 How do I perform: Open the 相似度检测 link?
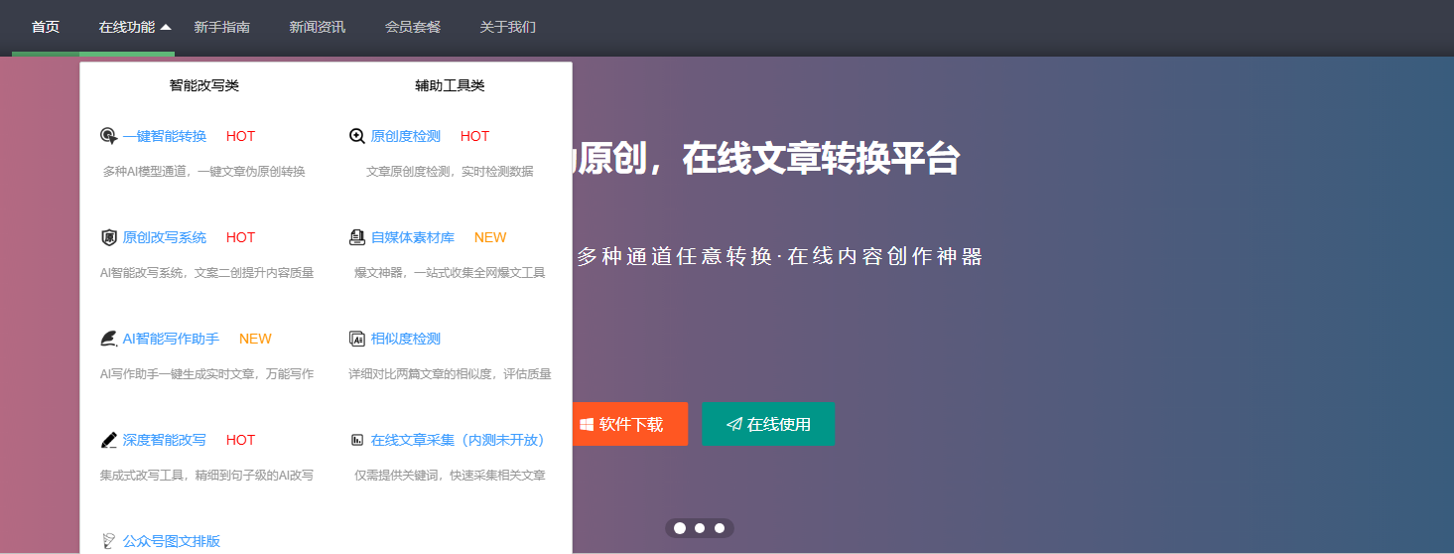tap(406, 339)
